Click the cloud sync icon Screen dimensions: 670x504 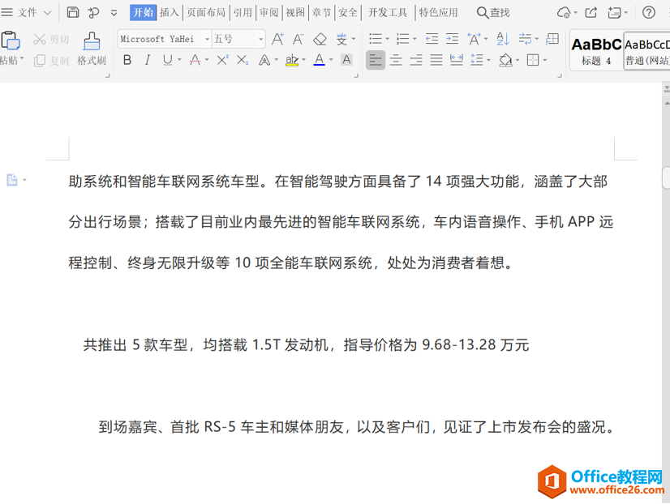(564, 13)
